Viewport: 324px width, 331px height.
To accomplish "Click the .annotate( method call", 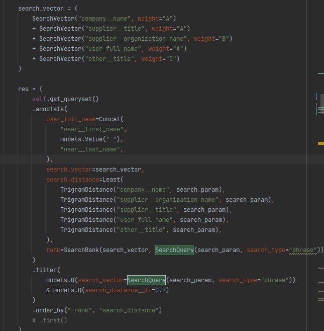I will coord(50,109).
